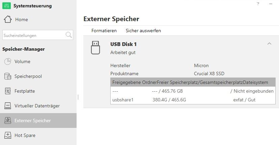Click the Hot Spare drive icon

[8, 135]
